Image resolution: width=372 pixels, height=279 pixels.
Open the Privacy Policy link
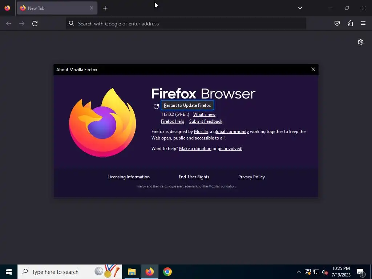coord(251,177)
